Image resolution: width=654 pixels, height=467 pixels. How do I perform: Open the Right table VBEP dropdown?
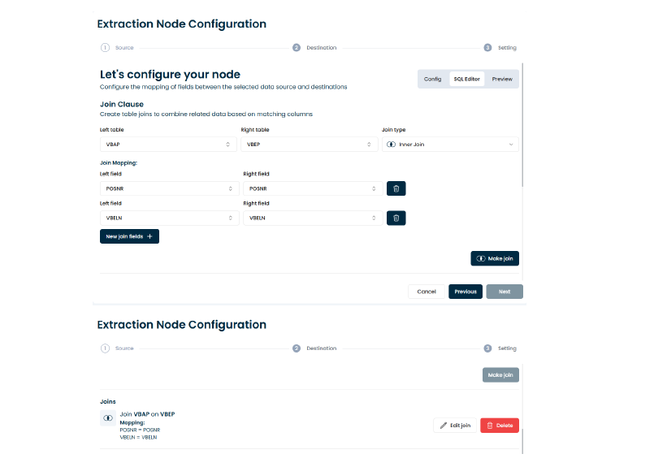[309, 144]
